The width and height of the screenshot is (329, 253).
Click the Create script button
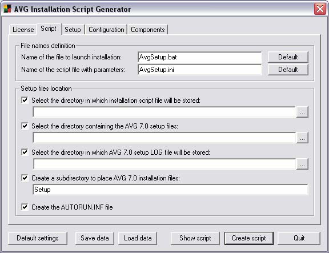(x=249, y=238)
